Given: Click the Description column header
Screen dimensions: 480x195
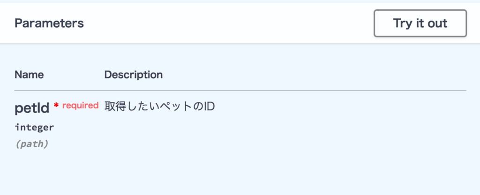Looking at the screenshot, I should 133,74.
